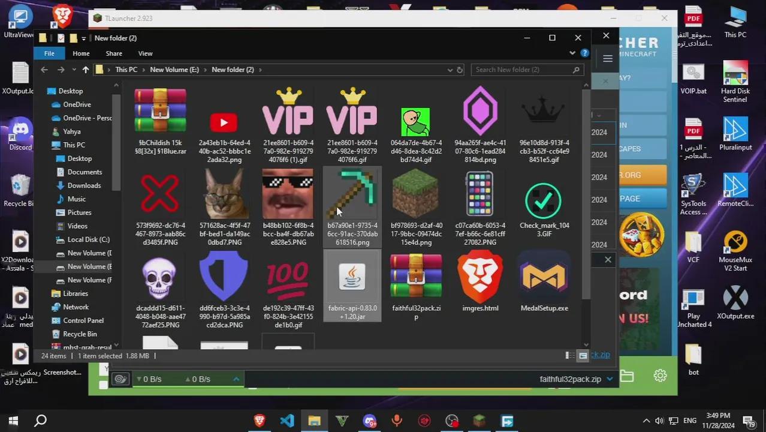This screenshot has width=766, height=432.
Task: Open the Share ribbon tab
Action: (114, 53)
